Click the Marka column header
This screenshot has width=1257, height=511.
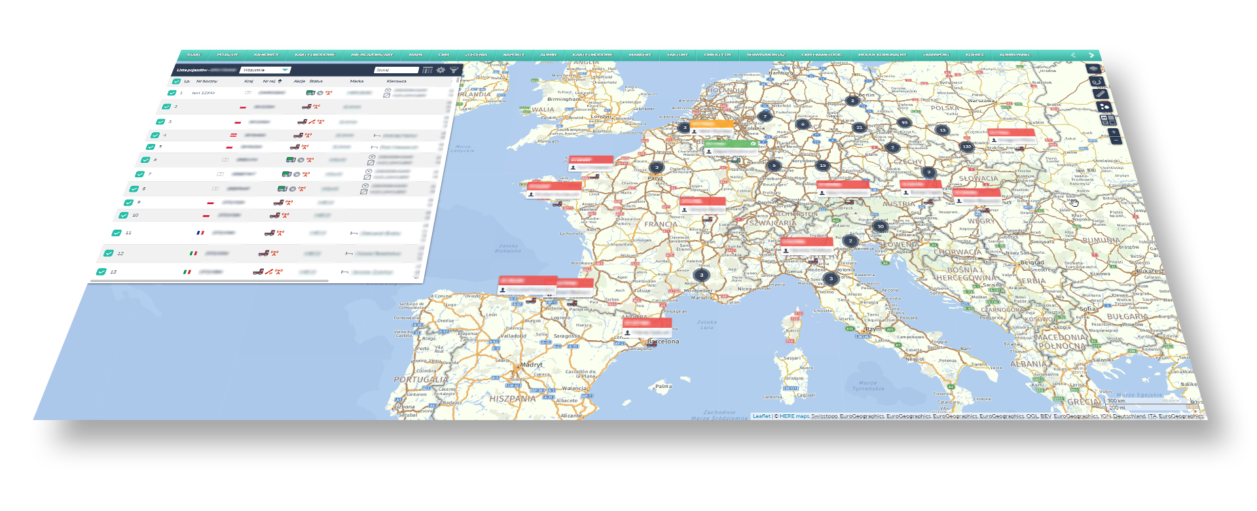click(x=357, y=81)
